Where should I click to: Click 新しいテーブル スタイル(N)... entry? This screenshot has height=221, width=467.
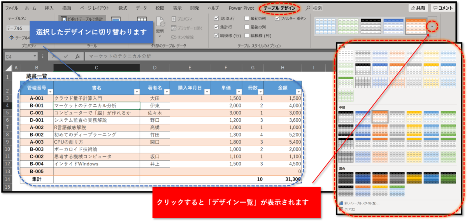pyautogui.click(x=362, y=203)
